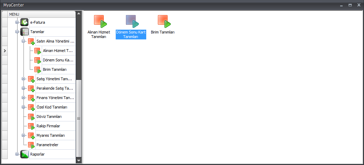Maximize the MyaCenter window
The width and height of the screenshot is (364, 165).
coord(350,5)
